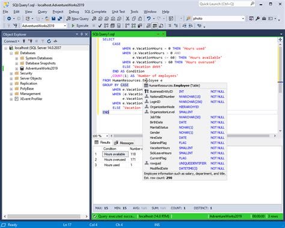Toggle Include Client Statistics
This screenshot has height=228, width=285.
point(140,26)
